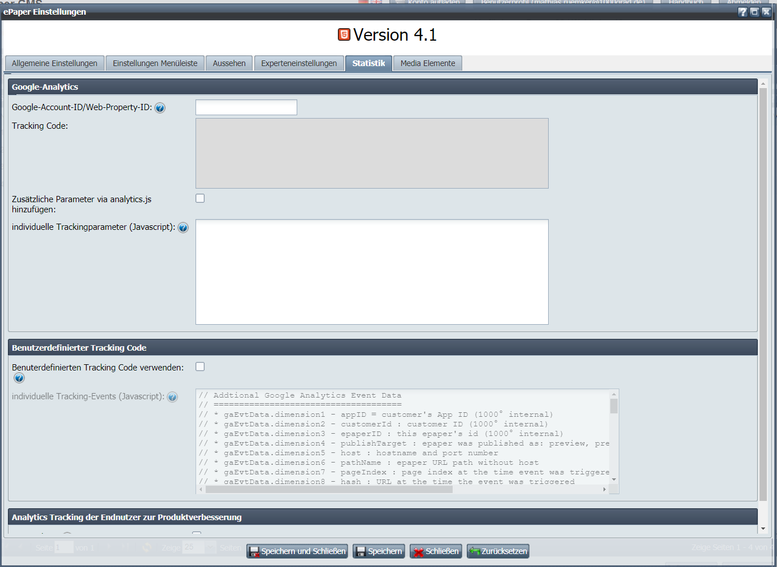Click the Version 4.1 heading

[395, 35]
